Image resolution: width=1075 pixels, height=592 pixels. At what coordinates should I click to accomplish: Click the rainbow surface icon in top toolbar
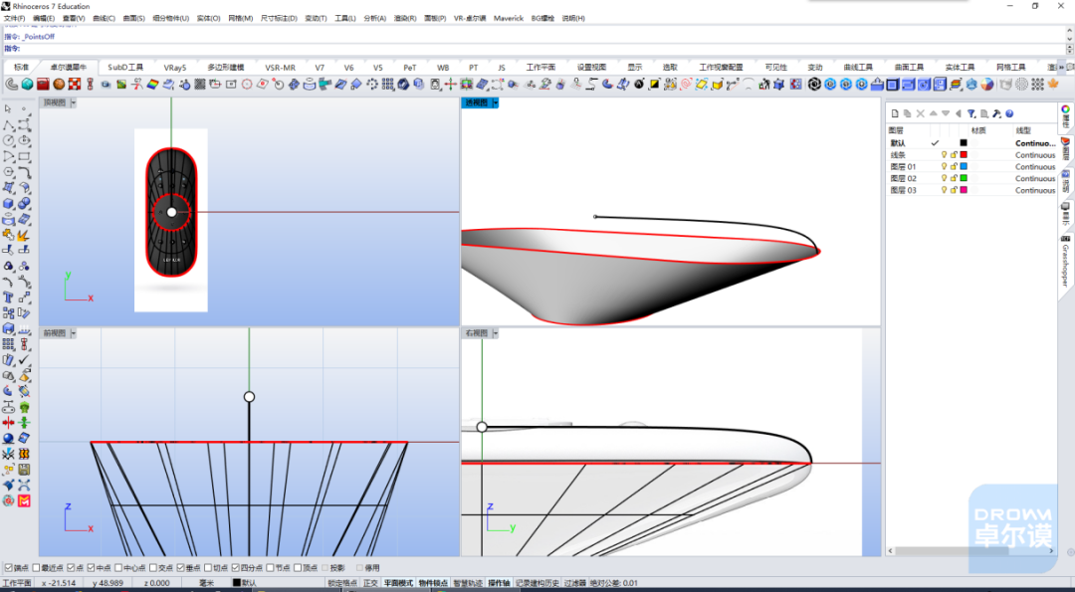point(153,85)
